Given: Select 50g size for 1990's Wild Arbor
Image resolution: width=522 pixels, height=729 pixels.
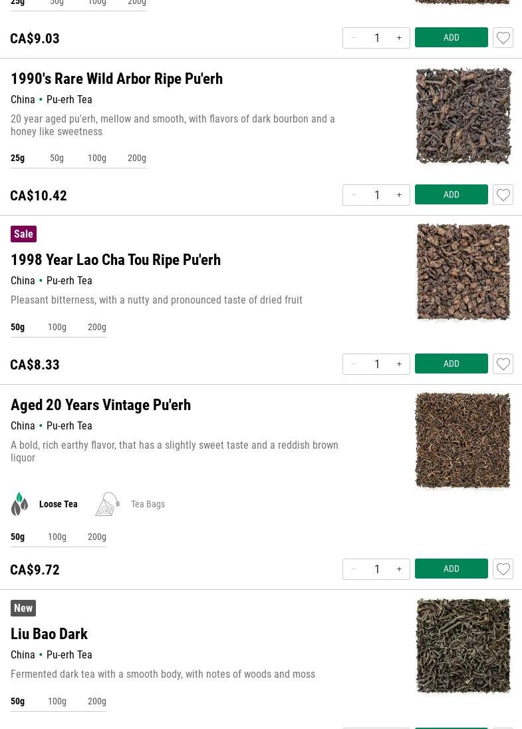Looking at the screenshot, I should [x=57, y=158].
